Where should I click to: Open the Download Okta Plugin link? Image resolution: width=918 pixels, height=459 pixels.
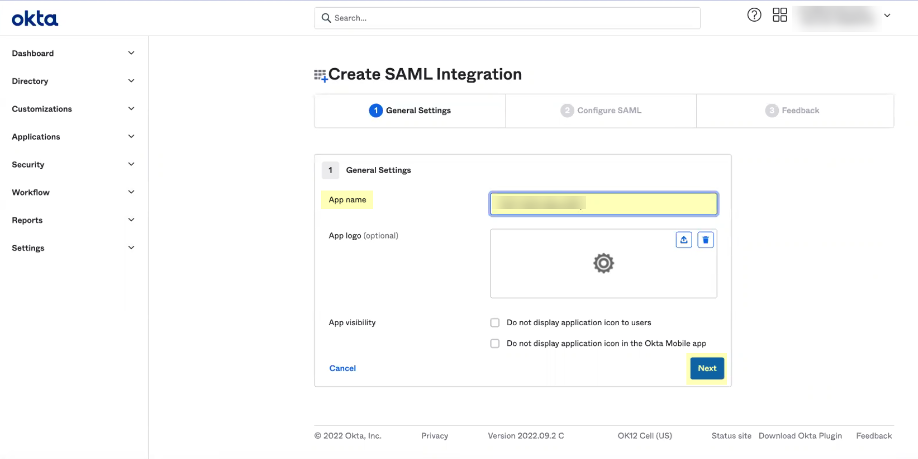[x=800, y=436]
